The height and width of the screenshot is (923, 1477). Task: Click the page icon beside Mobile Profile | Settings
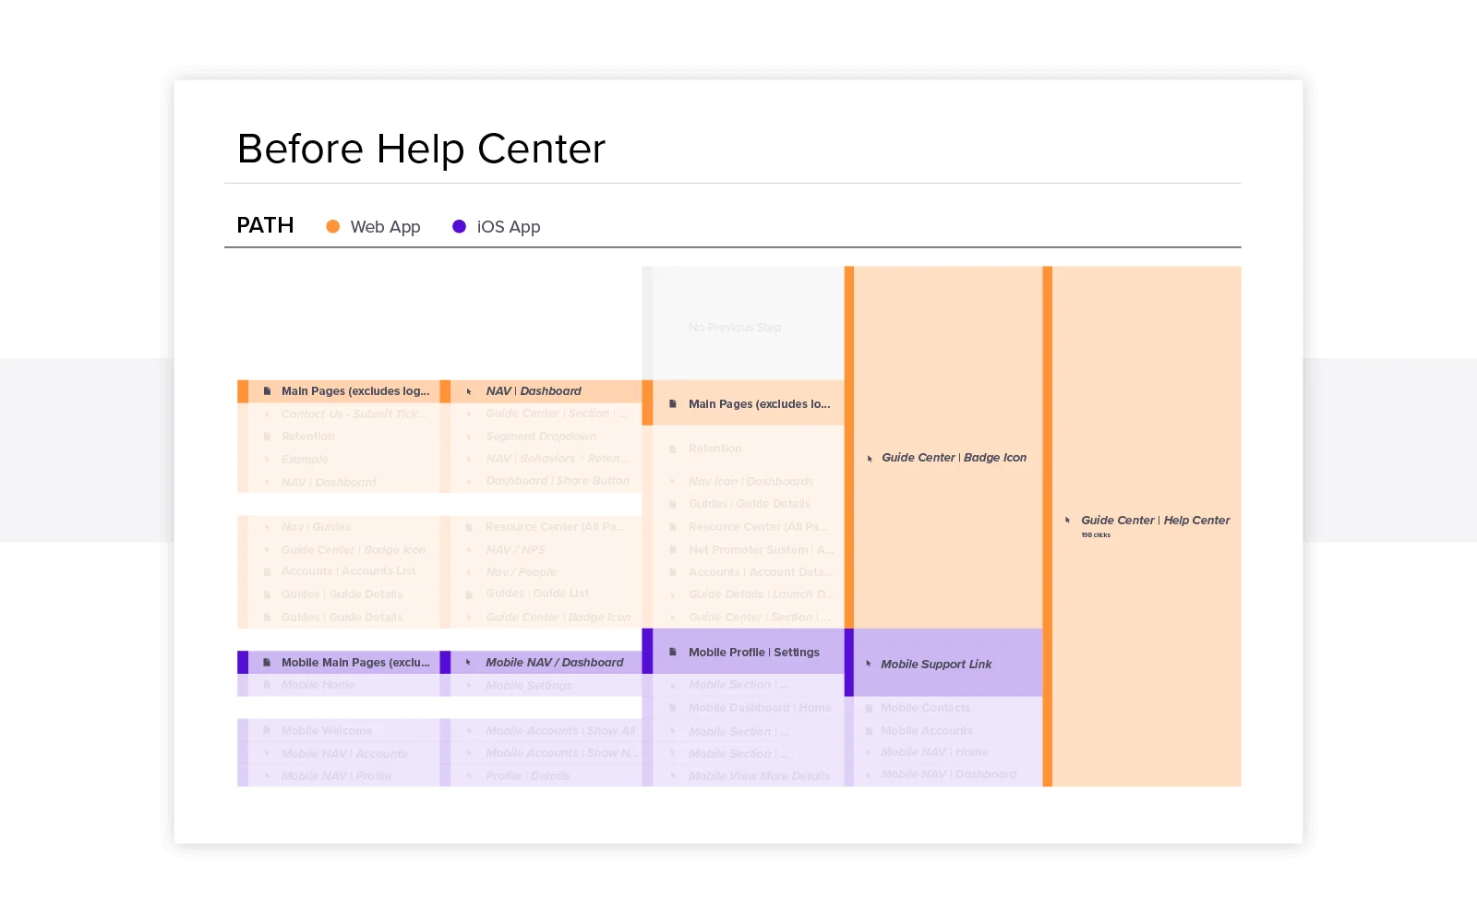673,652
